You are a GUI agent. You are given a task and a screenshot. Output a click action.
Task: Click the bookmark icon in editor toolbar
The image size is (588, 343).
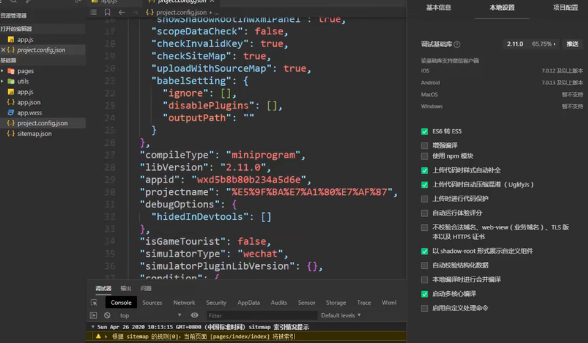click(108, 12)
